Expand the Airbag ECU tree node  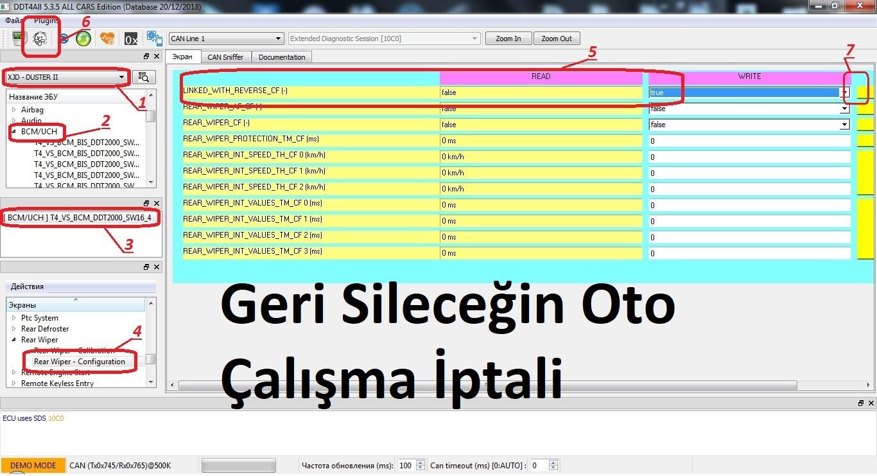click(13, 110)
